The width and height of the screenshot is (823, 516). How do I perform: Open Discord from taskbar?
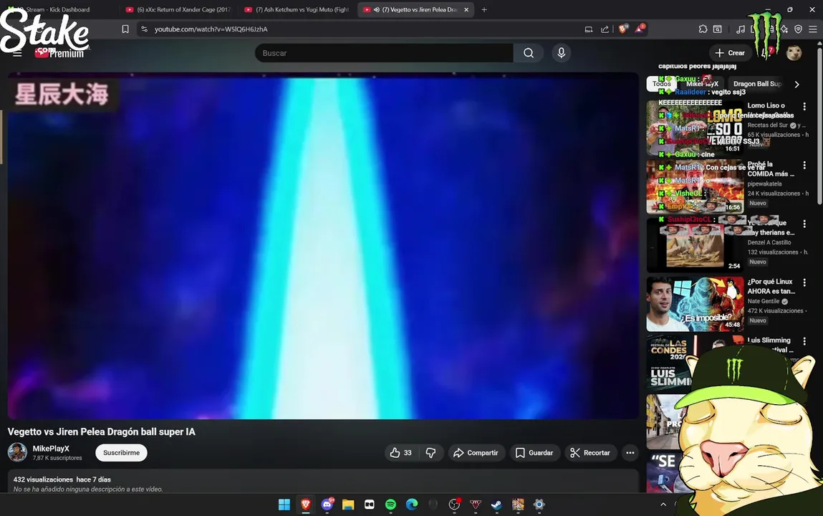(327, 505)
